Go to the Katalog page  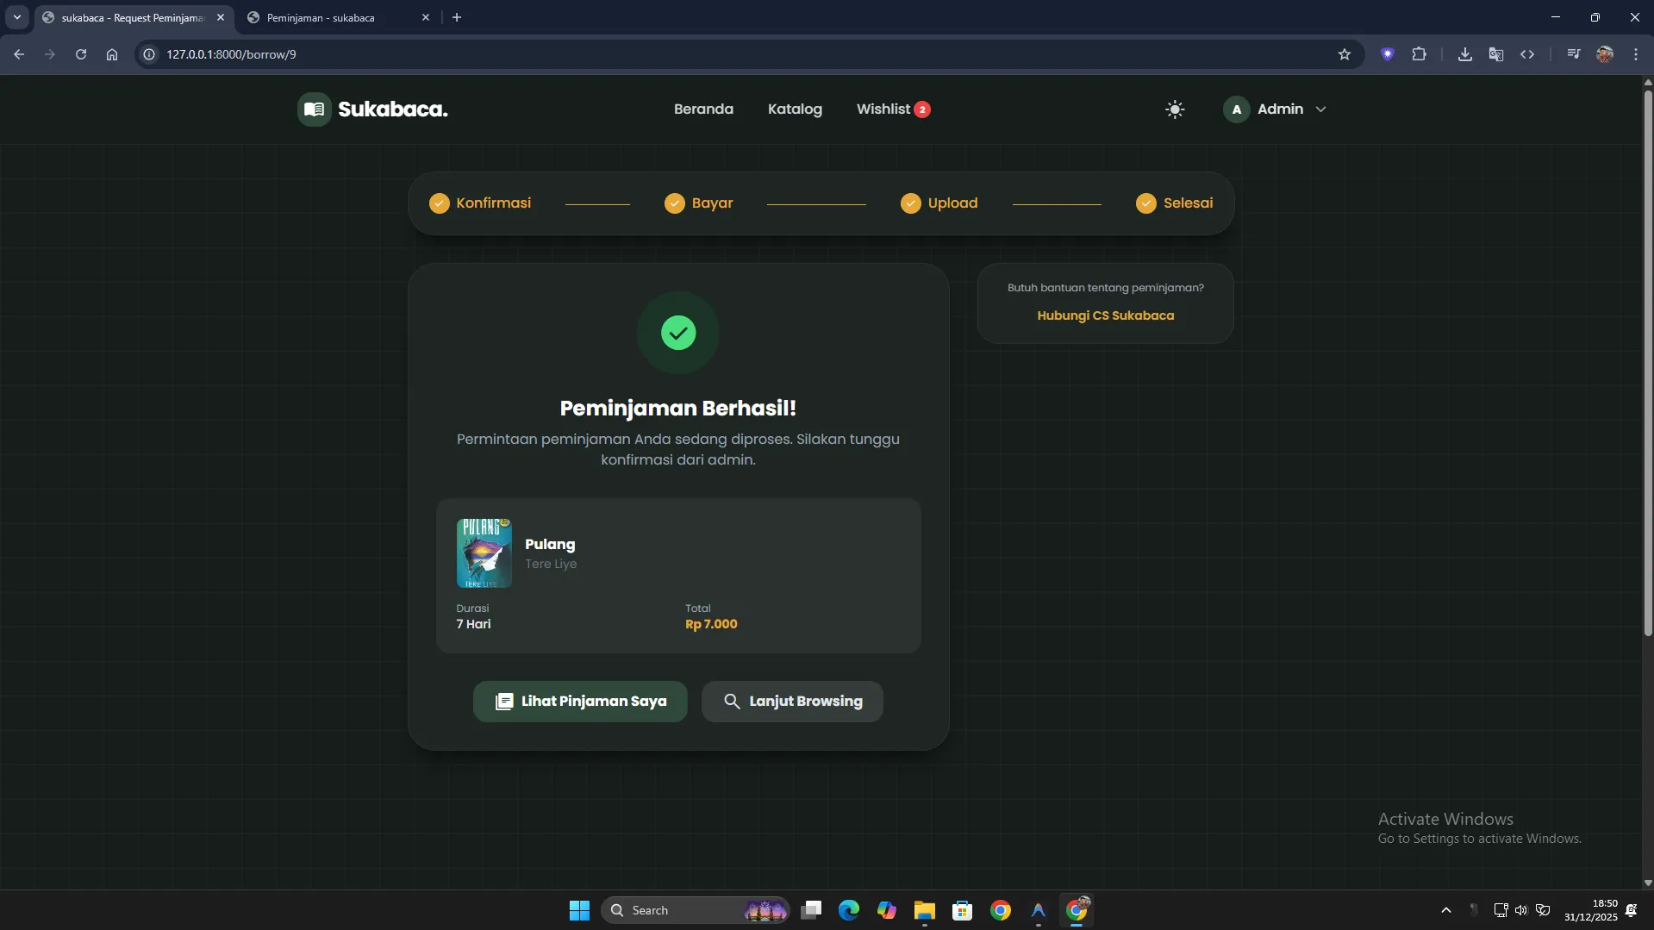(795, 109)
